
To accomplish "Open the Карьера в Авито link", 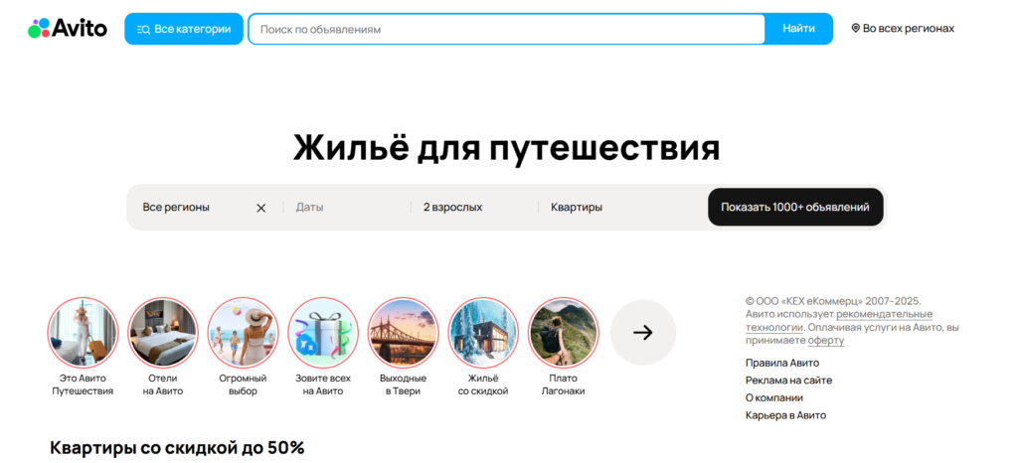I will 785,415.
